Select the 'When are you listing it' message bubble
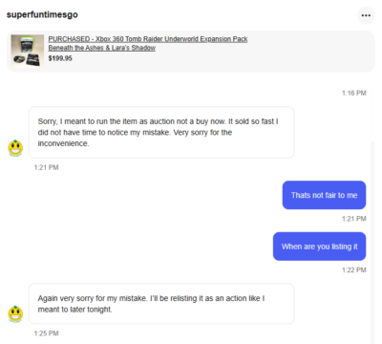Viewport: 382px width, 344px height. pos(319,247)
